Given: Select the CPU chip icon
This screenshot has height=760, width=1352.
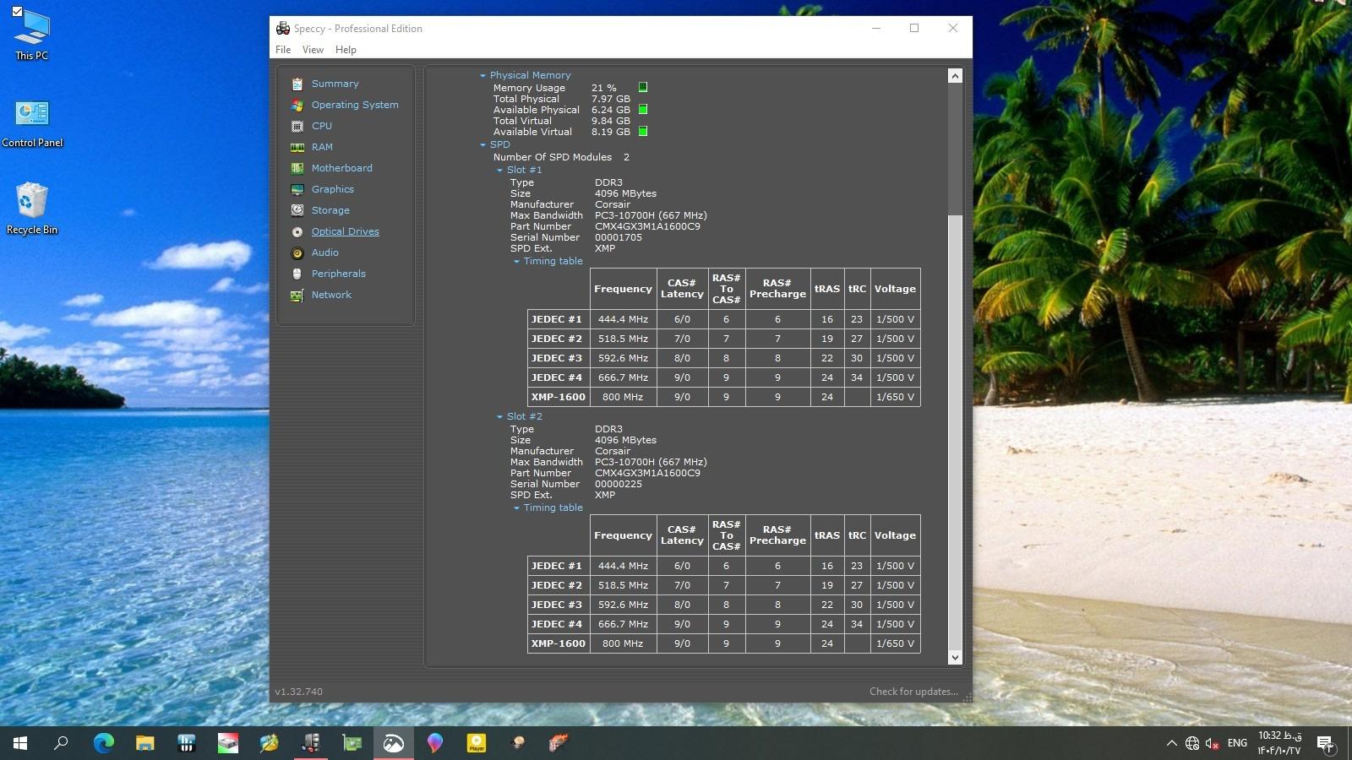Looking at the screenshot, I should [297, 126].
